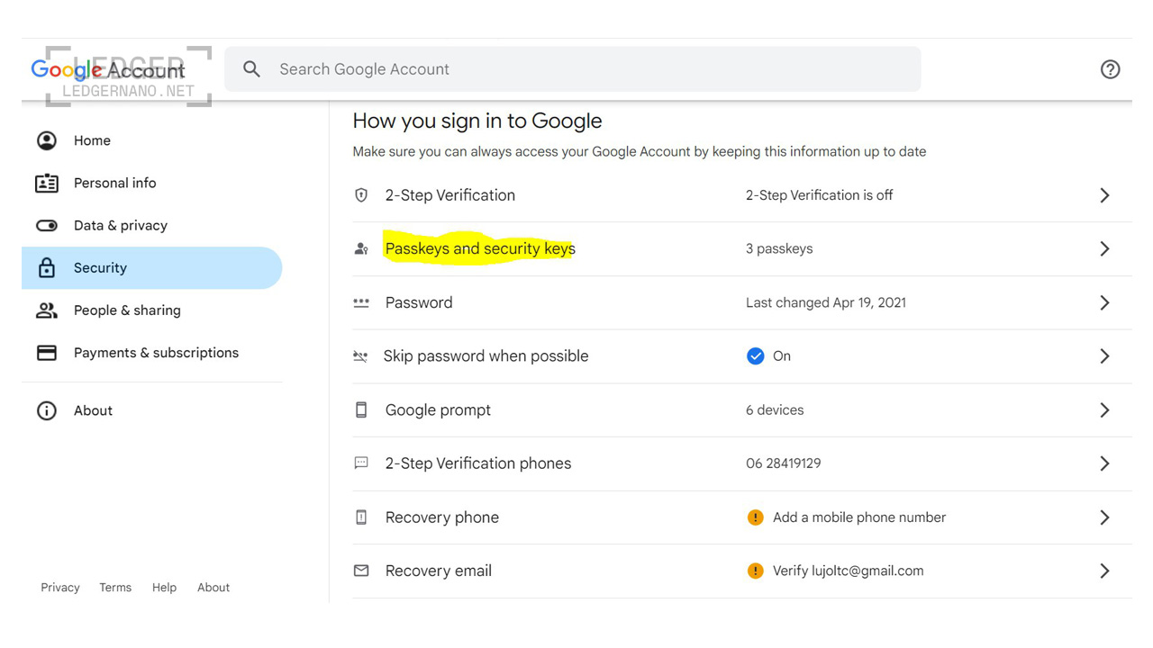Open the Recovery email setting
The width and height of the screenshot is (1153, 648).
point(439,571)
